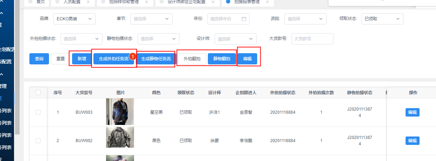Expand the 领取状态 dropdown showing 已领取
Screen dimensions: 436x161
coord(382,19)
